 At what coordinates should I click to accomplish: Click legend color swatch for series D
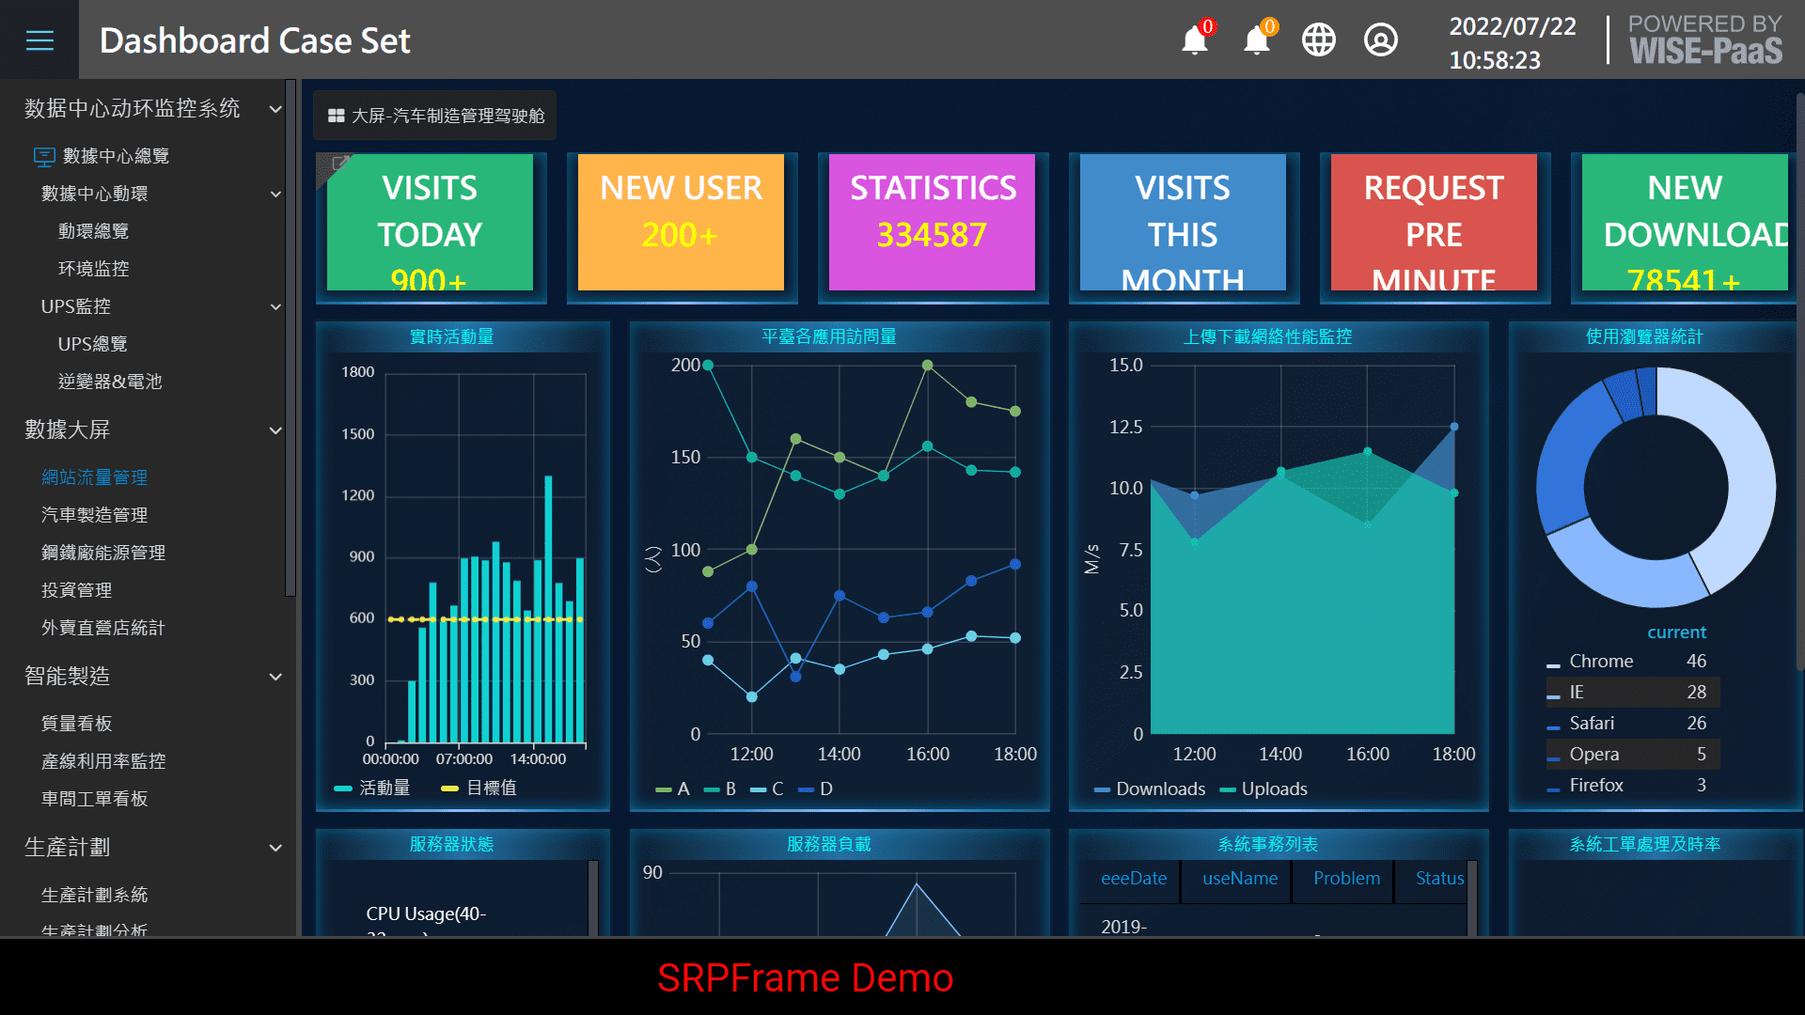pyautogui.click(x=806, y=790)
